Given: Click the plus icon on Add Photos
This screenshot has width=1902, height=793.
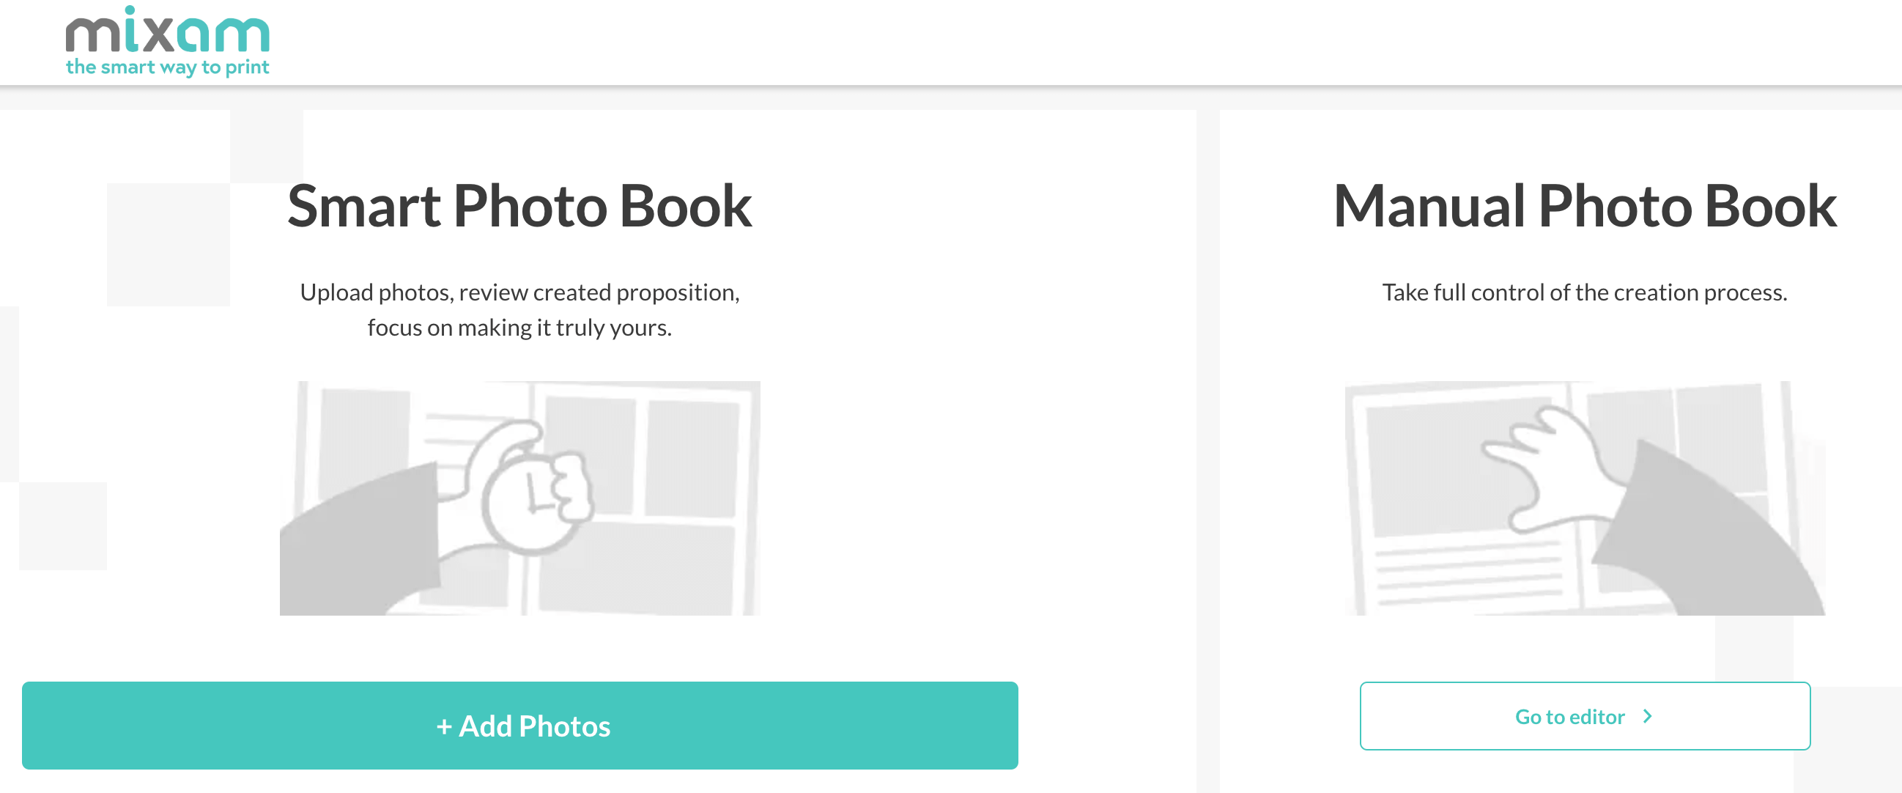Looking at the screenshot, I should pyautogui.click(x=447, y=725).
